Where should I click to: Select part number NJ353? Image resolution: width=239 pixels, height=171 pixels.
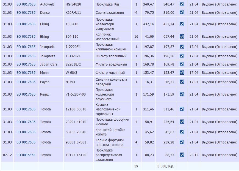coord(70,82)
